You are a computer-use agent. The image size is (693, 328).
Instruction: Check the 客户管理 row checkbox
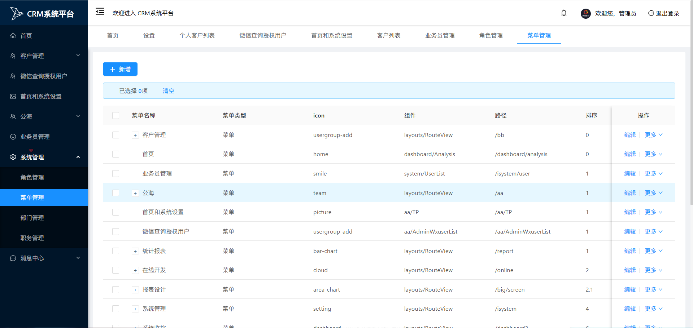[x=115, y=135]
